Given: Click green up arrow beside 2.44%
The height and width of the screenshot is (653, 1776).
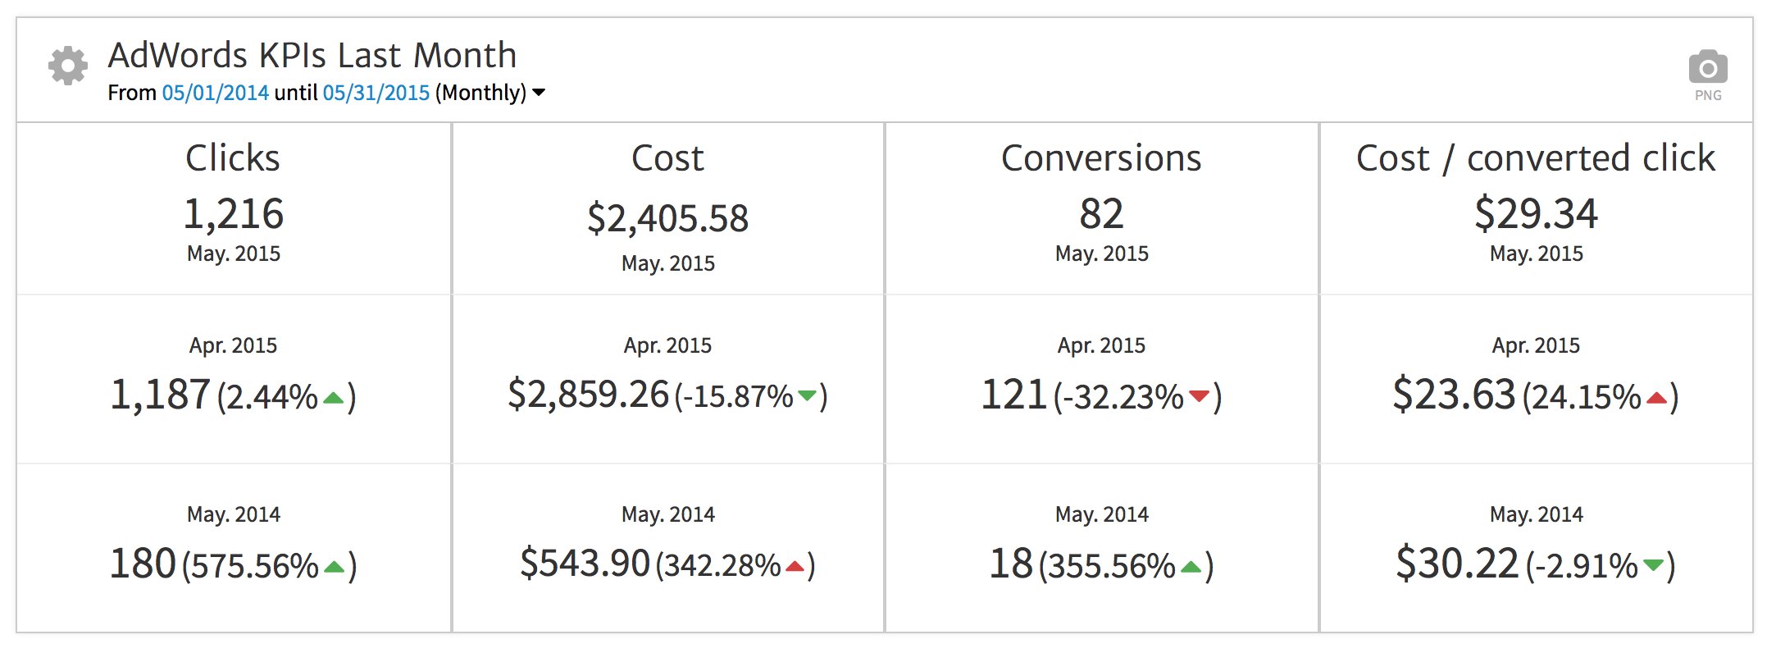Looking at the screenshot, I should [334, 399].
